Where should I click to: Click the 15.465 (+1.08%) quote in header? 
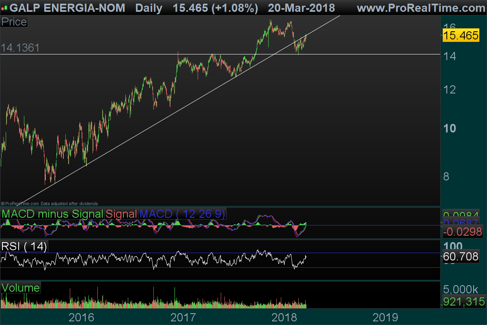215,8
